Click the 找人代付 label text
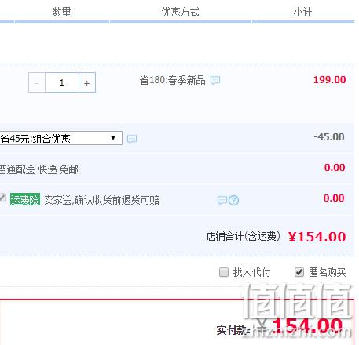This screenshot has width=359, height=345. click(x=251, y=272)
